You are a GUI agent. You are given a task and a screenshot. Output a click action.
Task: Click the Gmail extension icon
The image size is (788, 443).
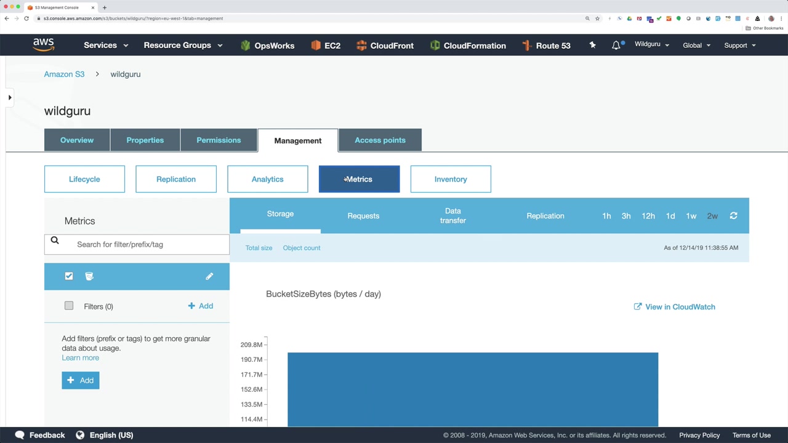tap(639, 18)
